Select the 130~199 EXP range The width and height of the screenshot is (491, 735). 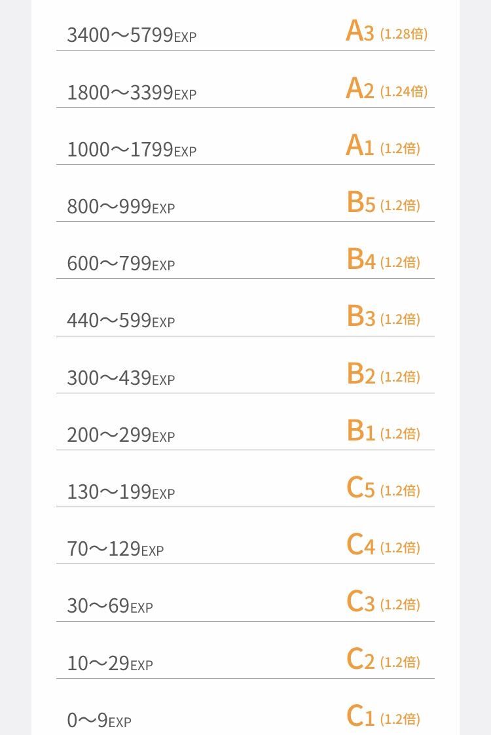(121, 492)
